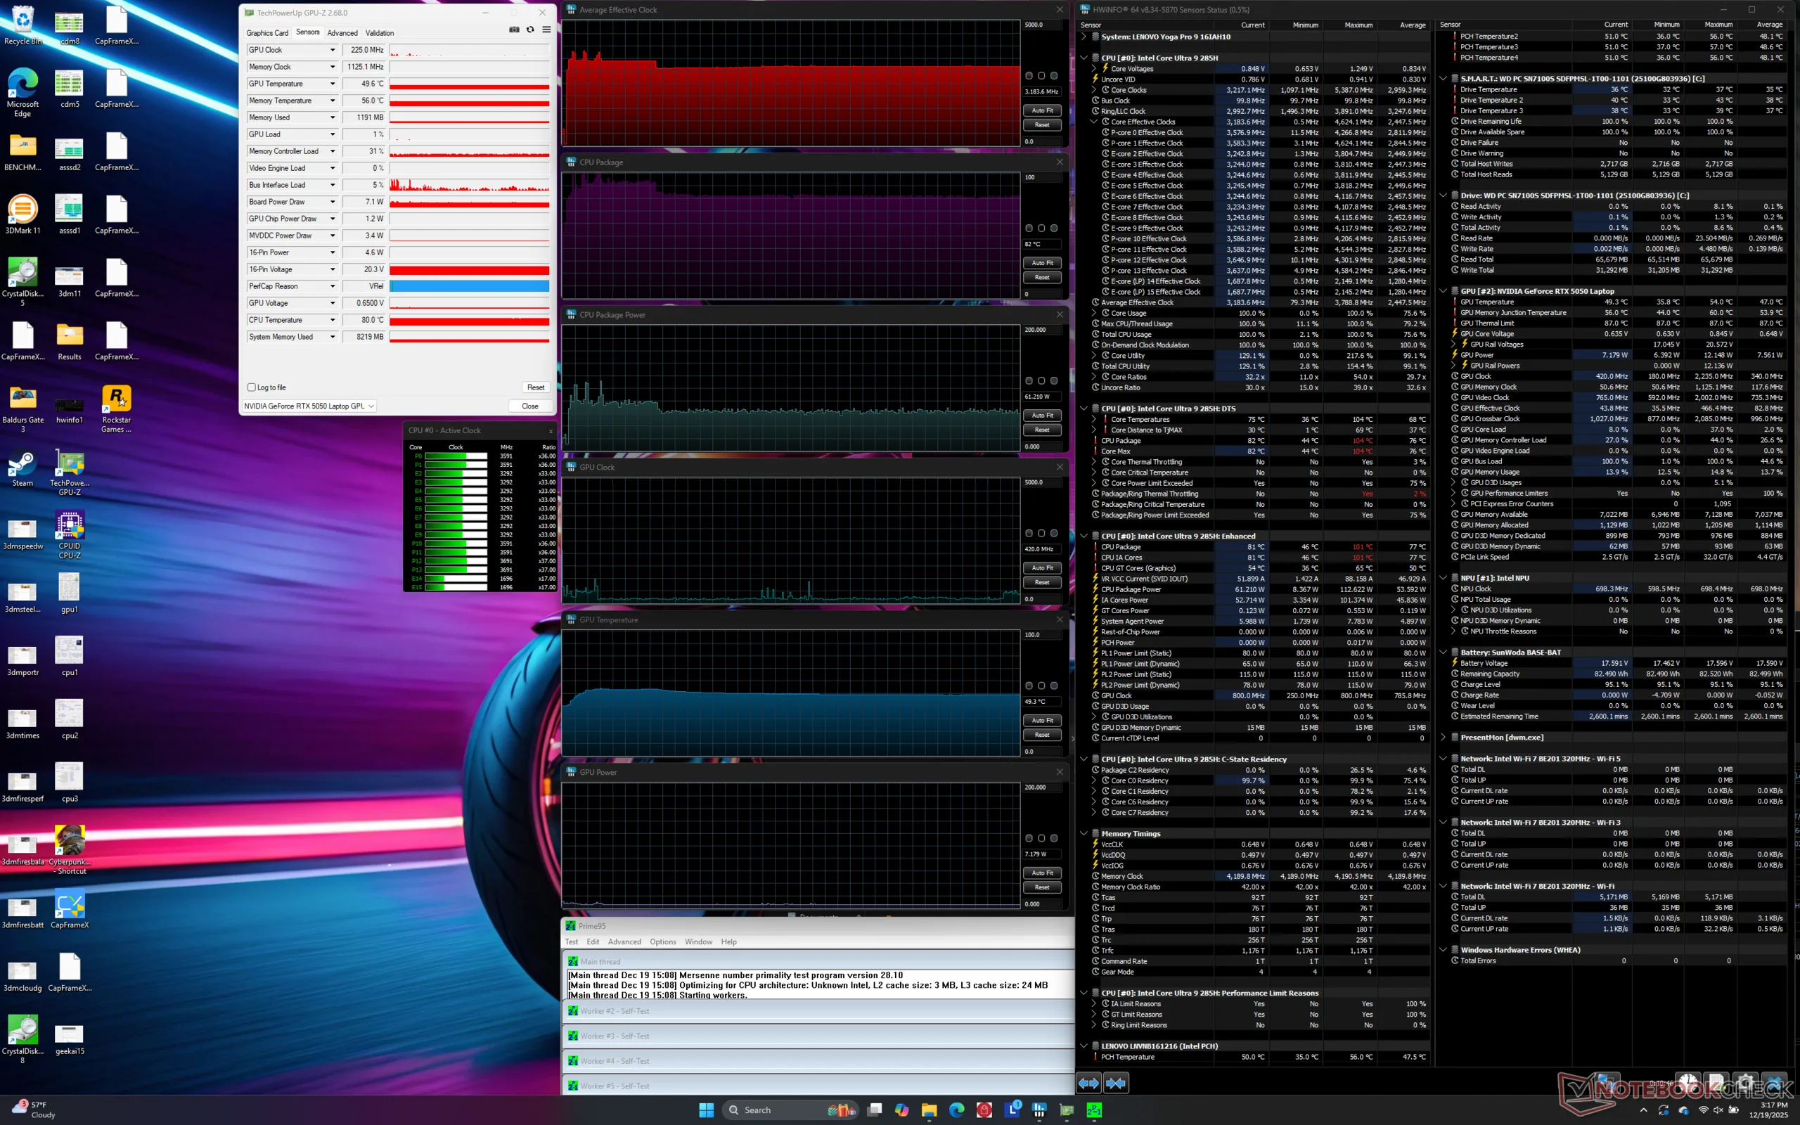The image size is (1800, 1125).
Task: Click Reset button in GPU-Z window
Action: pyautogui.click(x=536, y=387)
